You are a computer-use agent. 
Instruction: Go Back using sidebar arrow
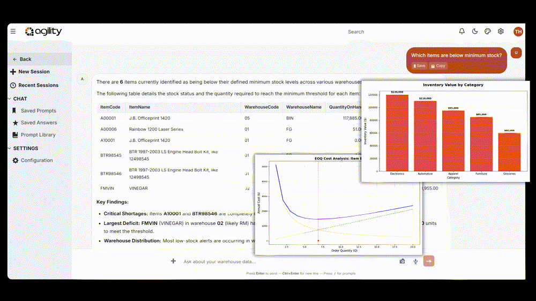coord(40,59)
